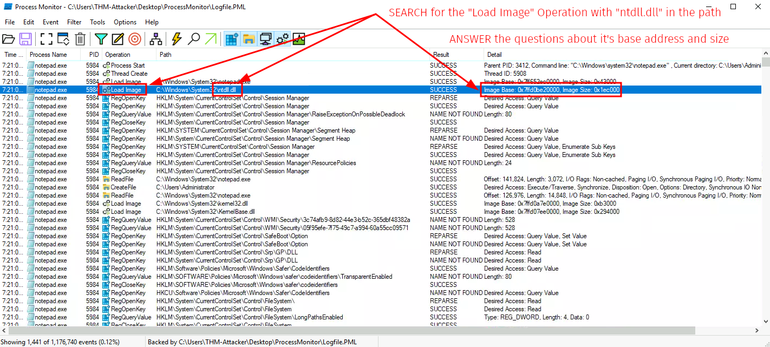Click the Highlight pencil icon
Image resolution: width=770 pixels, height=347 pixels.
coord(118,39)
